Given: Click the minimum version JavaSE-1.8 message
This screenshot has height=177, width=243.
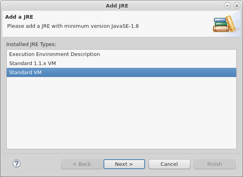Looking at the screenshot, I should coord(73,26).
